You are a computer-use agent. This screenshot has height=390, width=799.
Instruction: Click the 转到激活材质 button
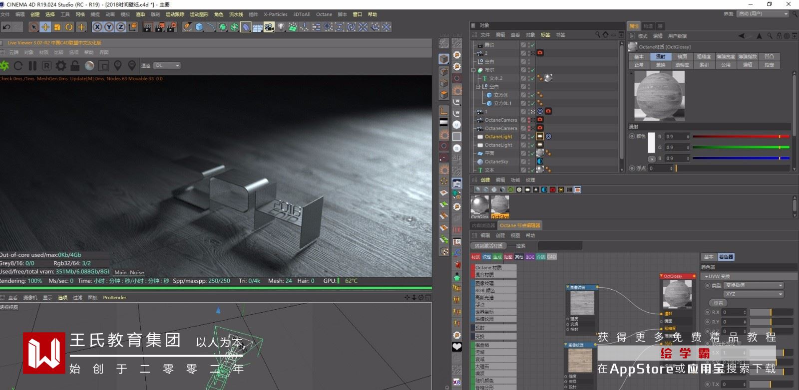point(488,246)
